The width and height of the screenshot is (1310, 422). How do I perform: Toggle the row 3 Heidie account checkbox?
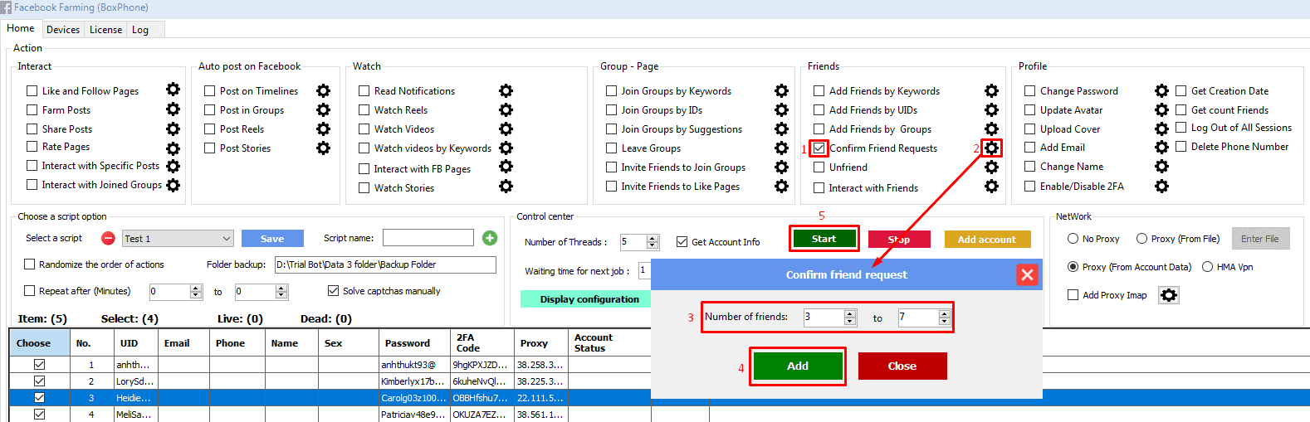(x=39, y=397)
